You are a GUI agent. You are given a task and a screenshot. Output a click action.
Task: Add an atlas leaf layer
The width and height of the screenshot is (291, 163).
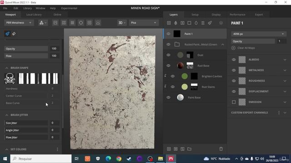(x=176, y=23)
